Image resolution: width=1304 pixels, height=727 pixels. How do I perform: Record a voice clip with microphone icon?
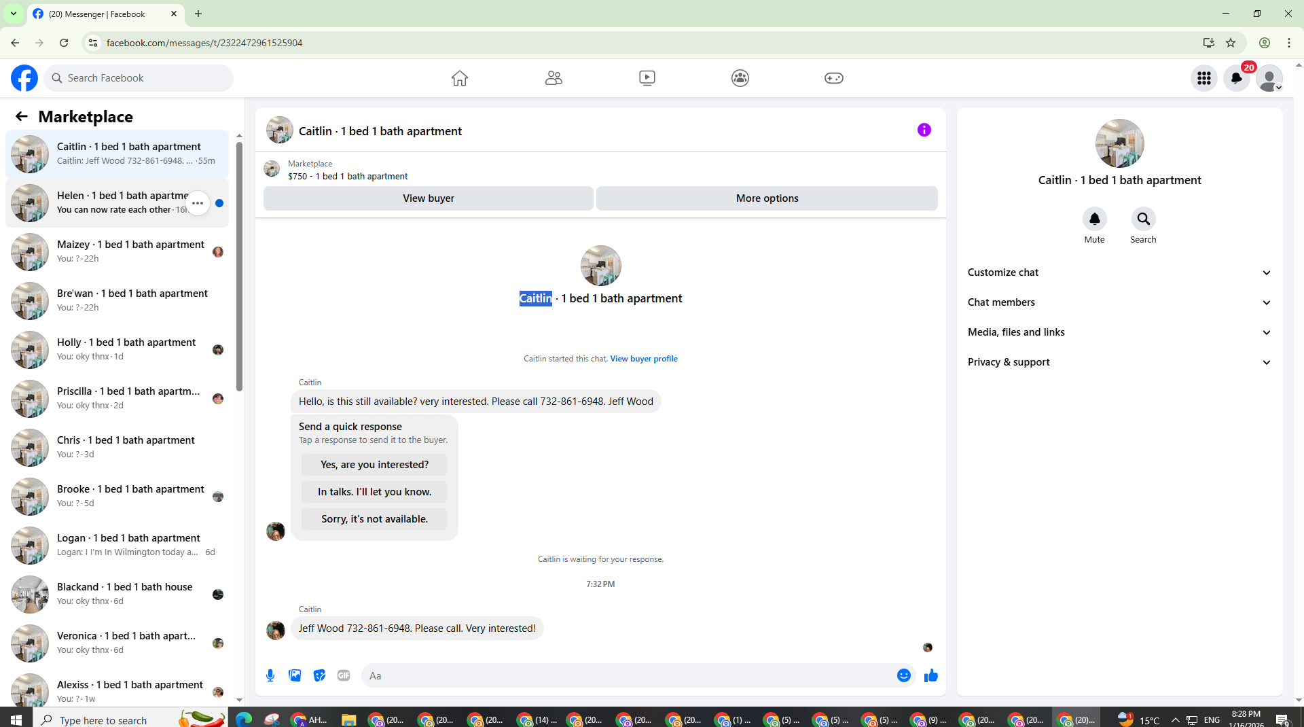click(x=270, y=675)
